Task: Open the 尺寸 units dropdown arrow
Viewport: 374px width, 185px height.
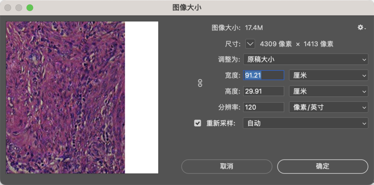Action: 250,44
